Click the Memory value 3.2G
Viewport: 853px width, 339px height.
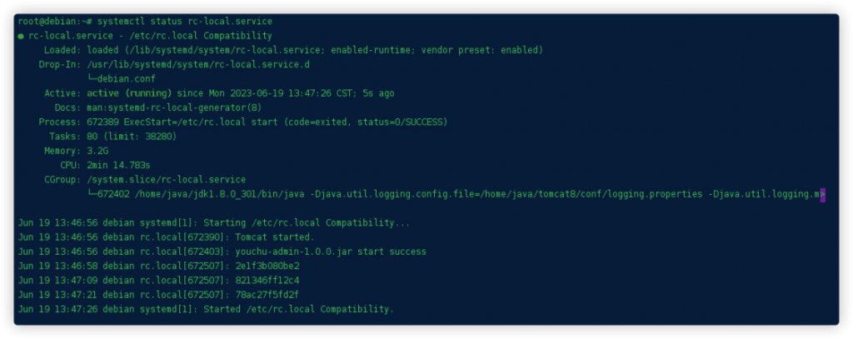click(99, 151)
